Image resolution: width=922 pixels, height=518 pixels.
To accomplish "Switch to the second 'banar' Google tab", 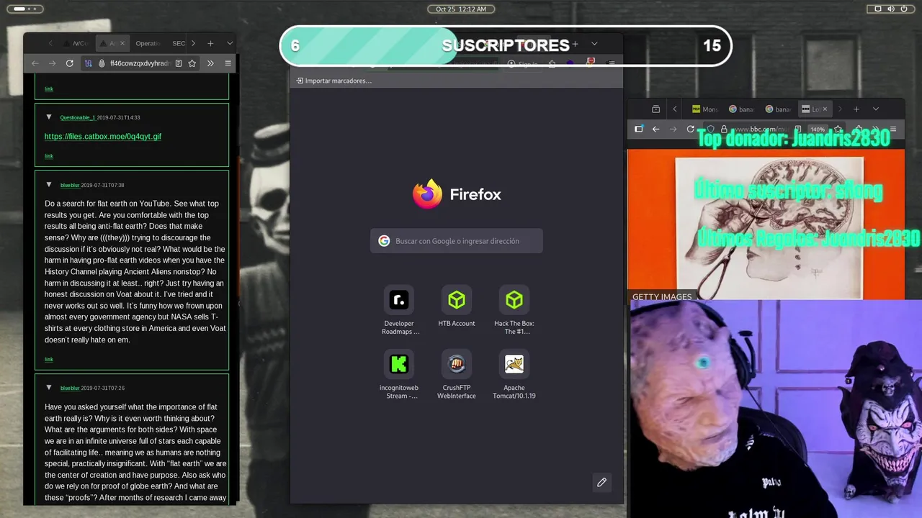I will [x=778, y=109].
